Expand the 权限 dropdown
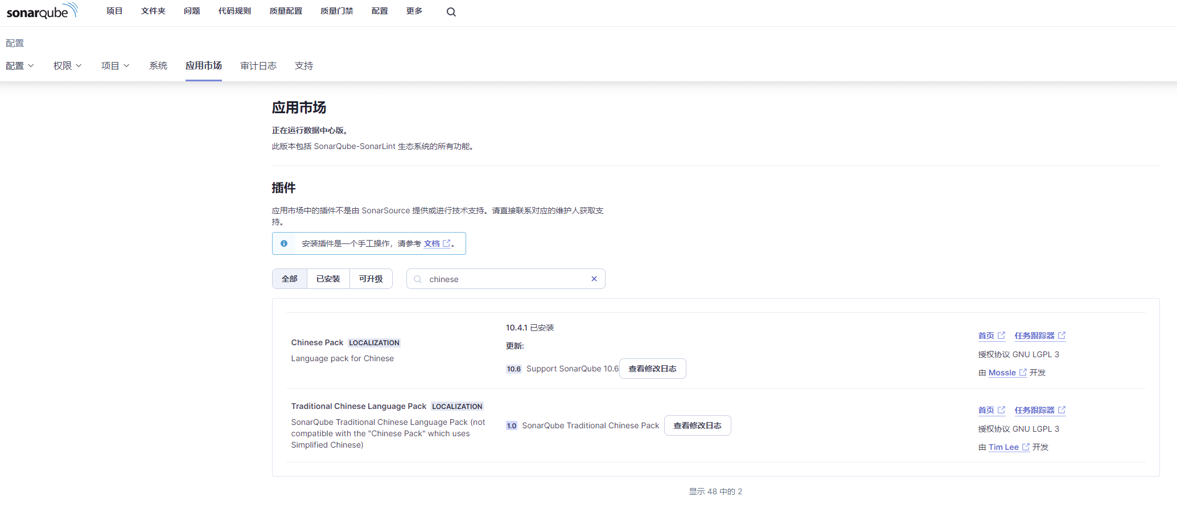Viewport: 1177px width, 521px height. click(68, 66)
